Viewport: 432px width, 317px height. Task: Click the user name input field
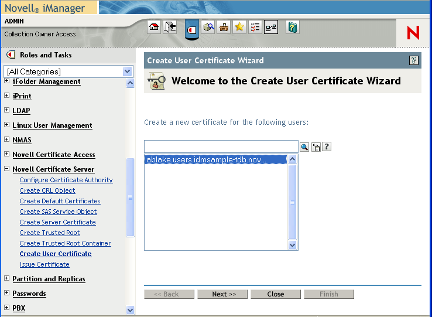pyautogui.click(x=221, y=146)
